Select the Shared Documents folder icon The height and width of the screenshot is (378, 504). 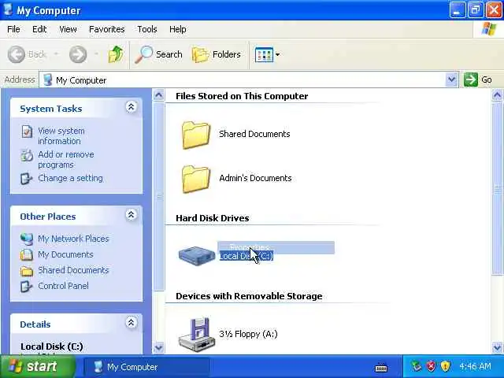tap(196, 135)
